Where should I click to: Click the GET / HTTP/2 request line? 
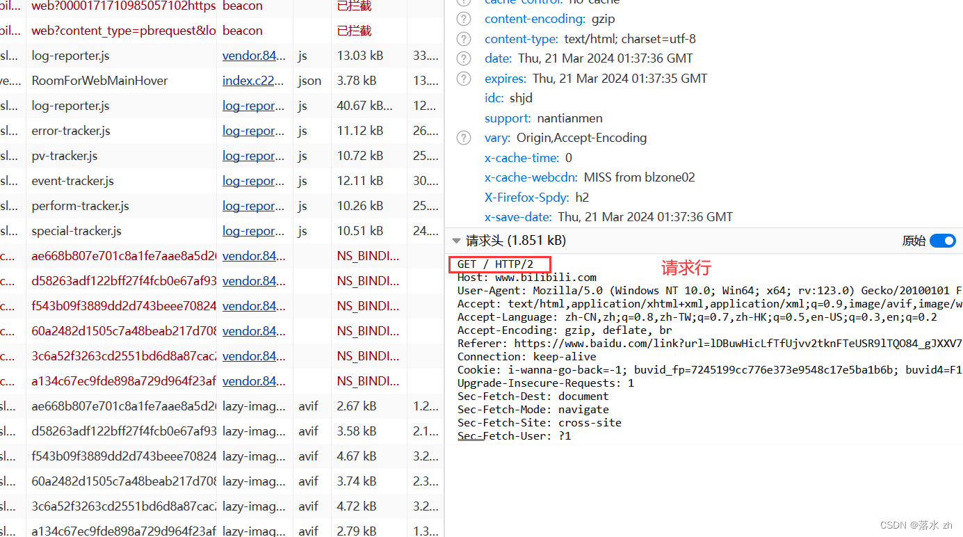tap(495, 264)
